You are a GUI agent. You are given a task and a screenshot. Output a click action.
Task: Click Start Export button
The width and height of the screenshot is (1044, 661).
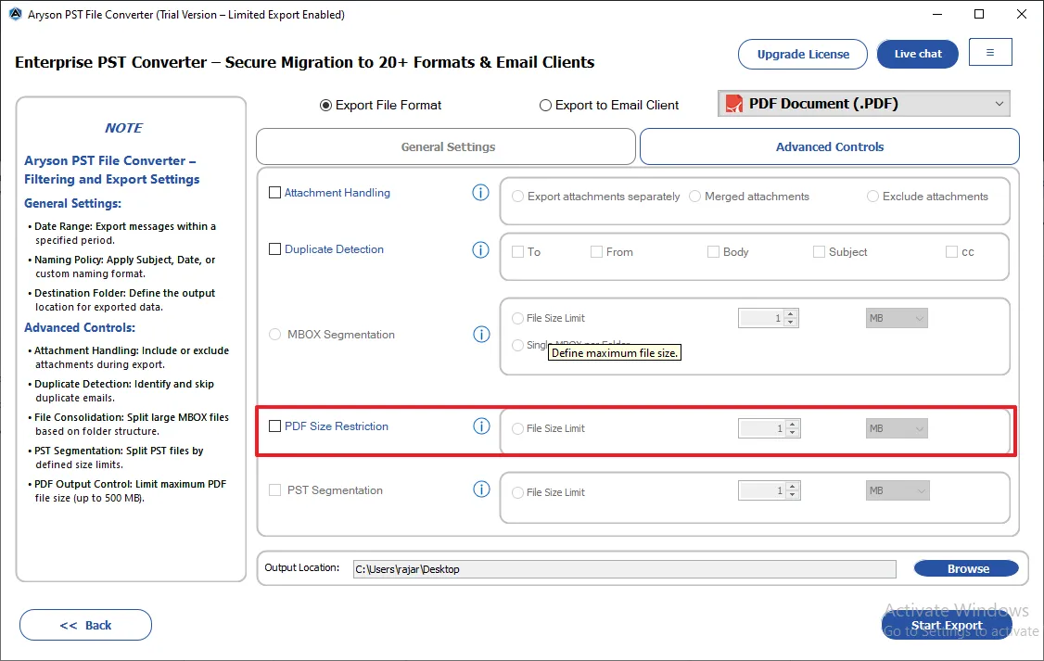point(947,625)
